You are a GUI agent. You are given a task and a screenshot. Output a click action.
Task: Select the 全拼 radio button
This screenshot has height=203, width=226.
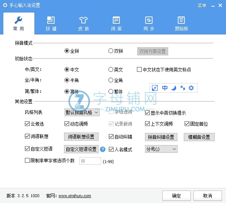tap(72, 51)
